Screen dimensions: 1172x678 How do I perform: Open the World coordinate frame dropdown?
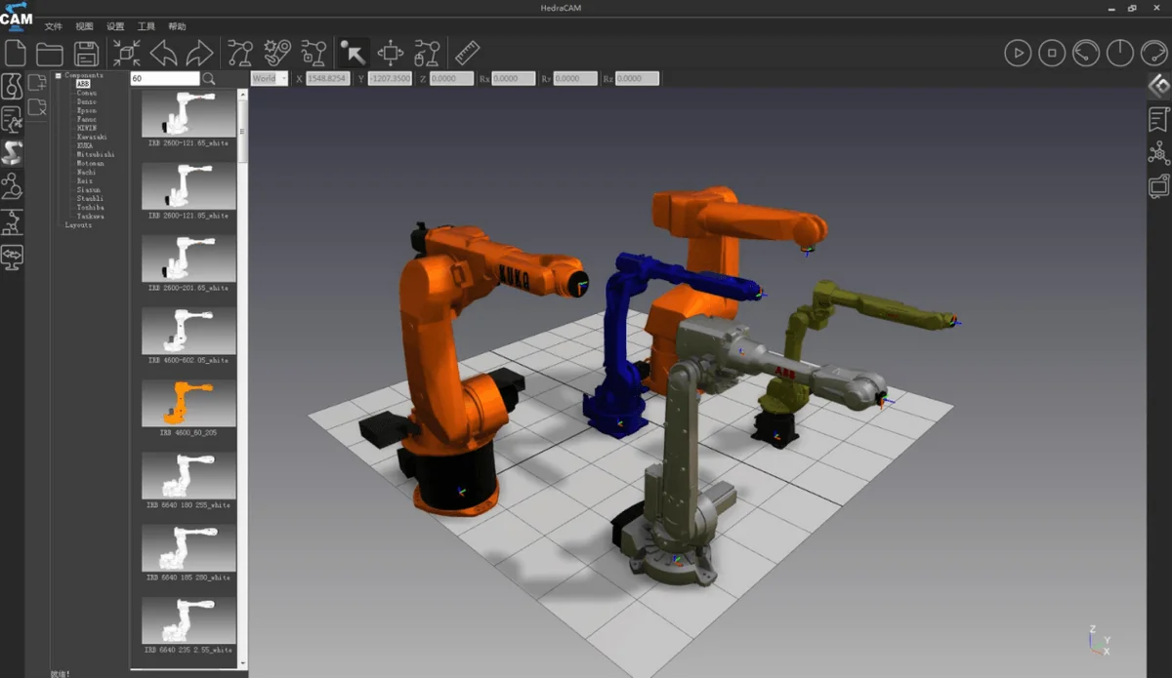tap(269, 78)
